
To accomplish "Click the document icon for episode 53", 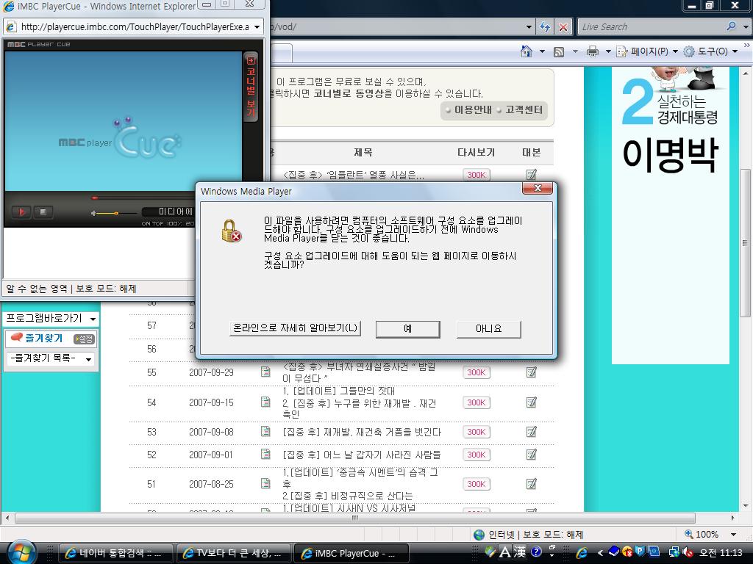I will [265, 431].
